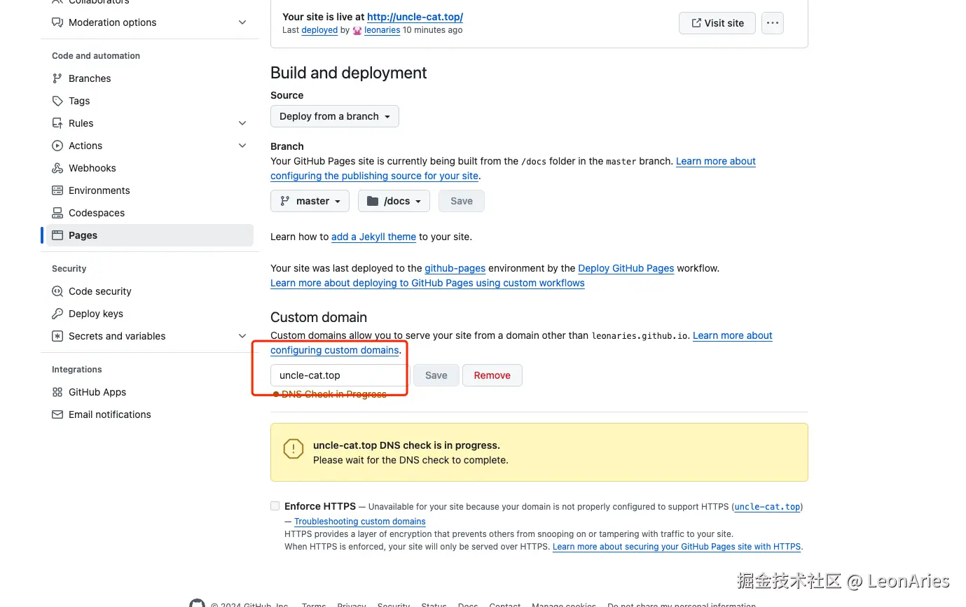The height and width of the screenshot is (607, 966).
Task: Click Save button beside custom domain field
Action: (436, 375)
